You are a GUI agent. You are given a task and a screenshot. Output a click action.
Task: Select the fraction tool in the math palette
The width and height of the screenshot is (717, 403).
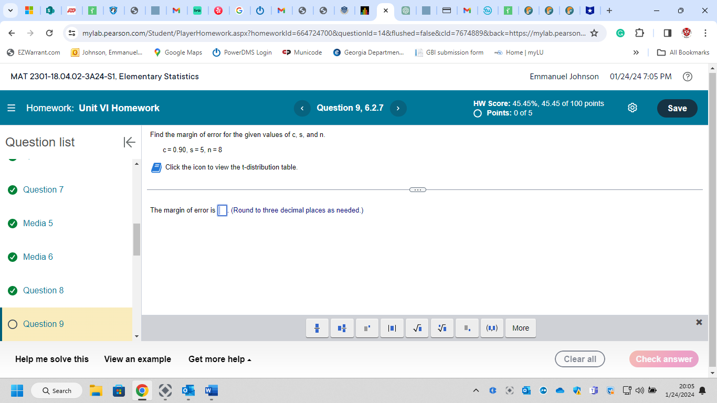coord(317,328)
